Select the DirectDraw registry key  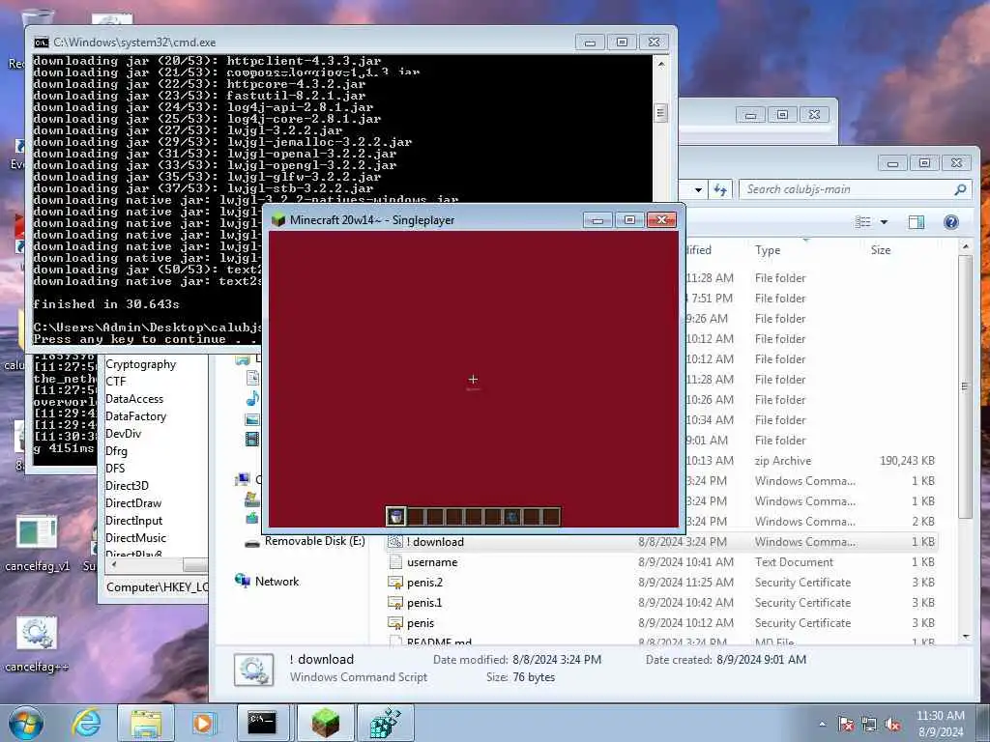point(133,502)
